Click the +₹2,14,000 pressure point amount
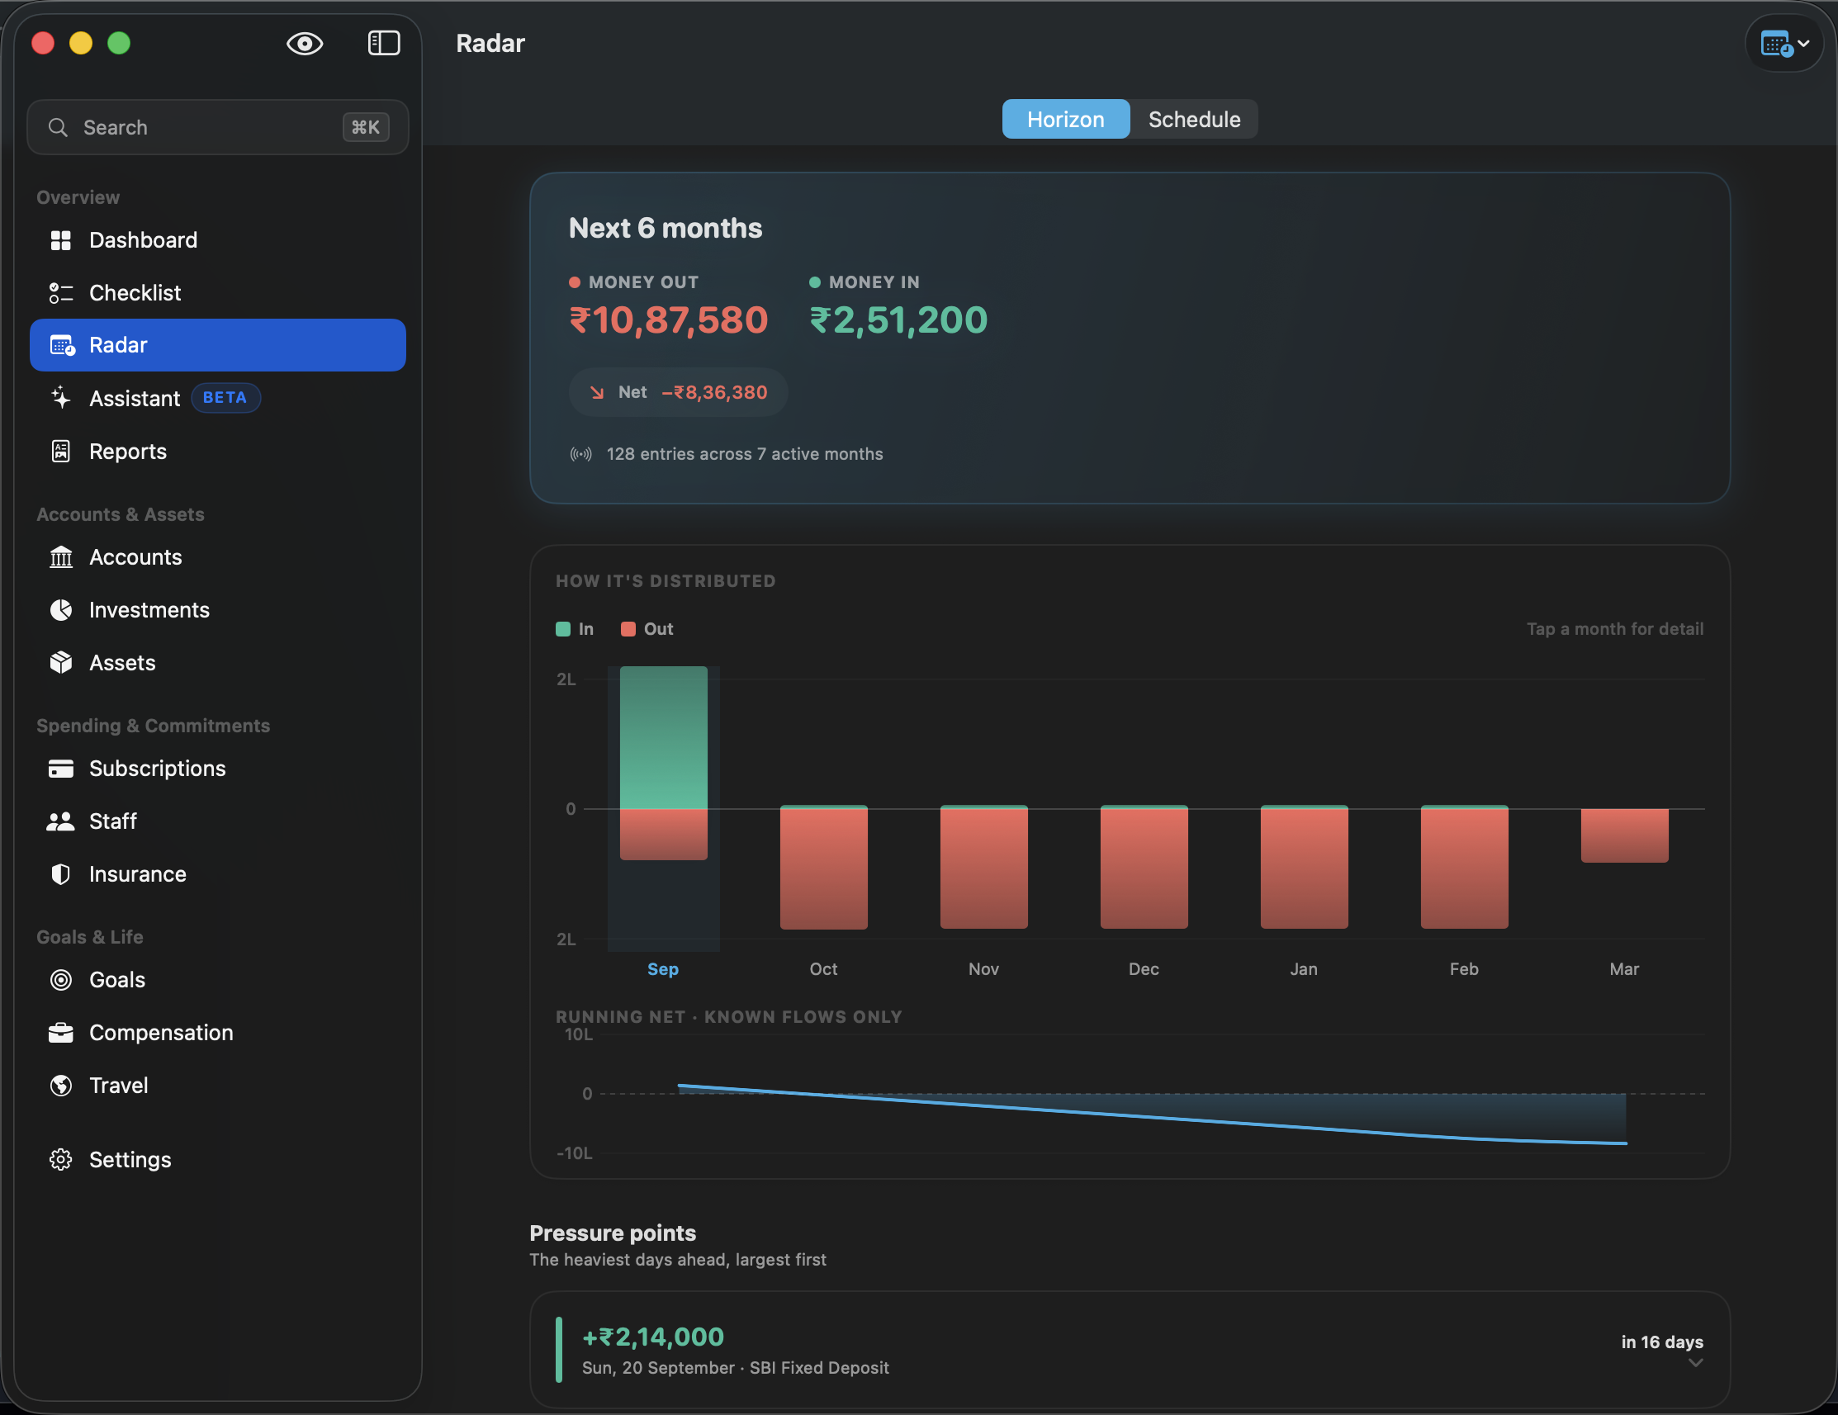This screenshot has height=1415, width=1838. pyautogui.click(x=653, y=1337)
